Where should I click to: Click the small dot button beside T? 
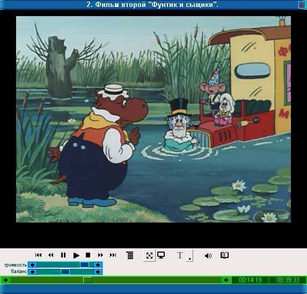pyautogui.click(x=189, y=255)
